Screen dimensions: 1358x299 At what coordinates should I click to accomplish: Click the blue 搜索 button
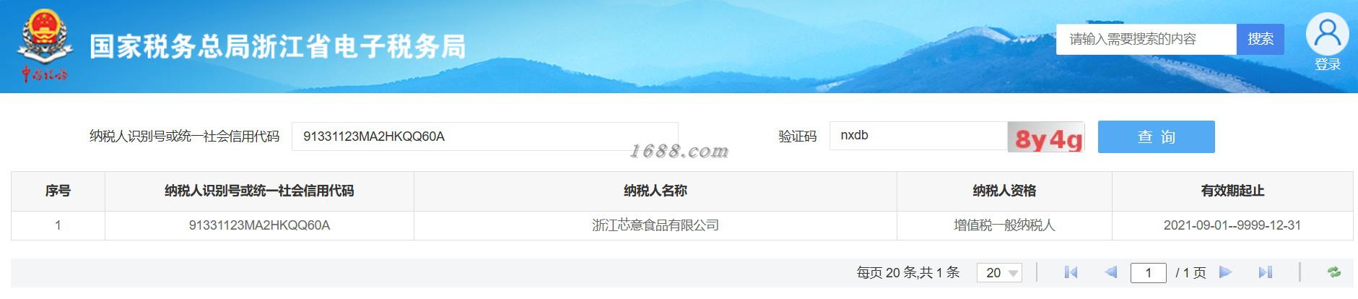coord(1261,39)
